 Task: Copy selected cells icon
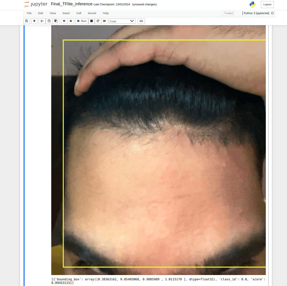click(49, 21)
